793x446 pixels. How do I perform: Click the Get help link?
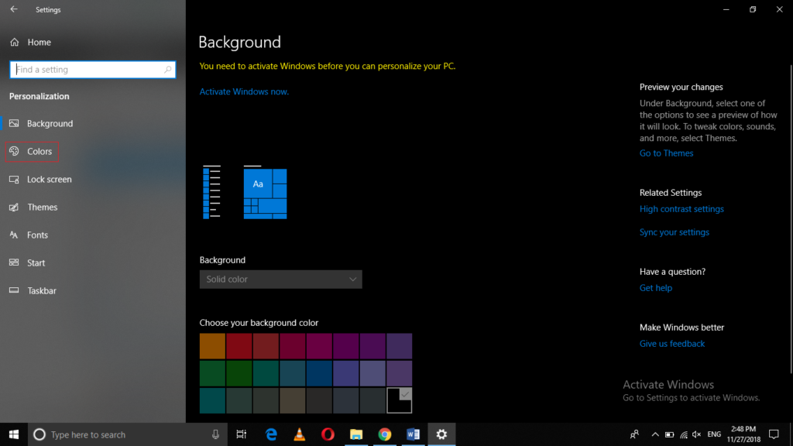(x=655, y=288)
